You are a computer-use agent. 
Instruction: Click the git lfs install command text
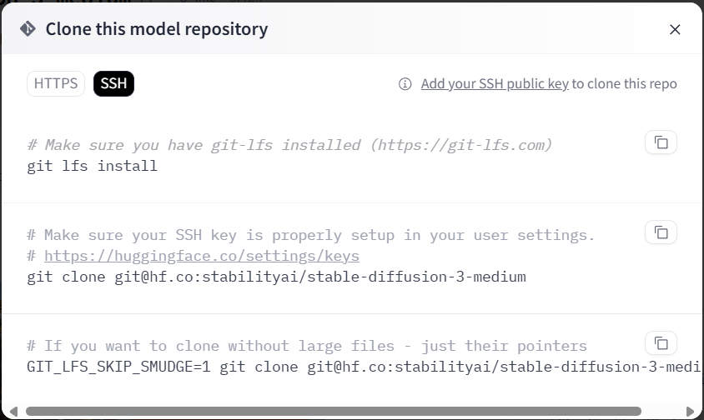(92, 166)
